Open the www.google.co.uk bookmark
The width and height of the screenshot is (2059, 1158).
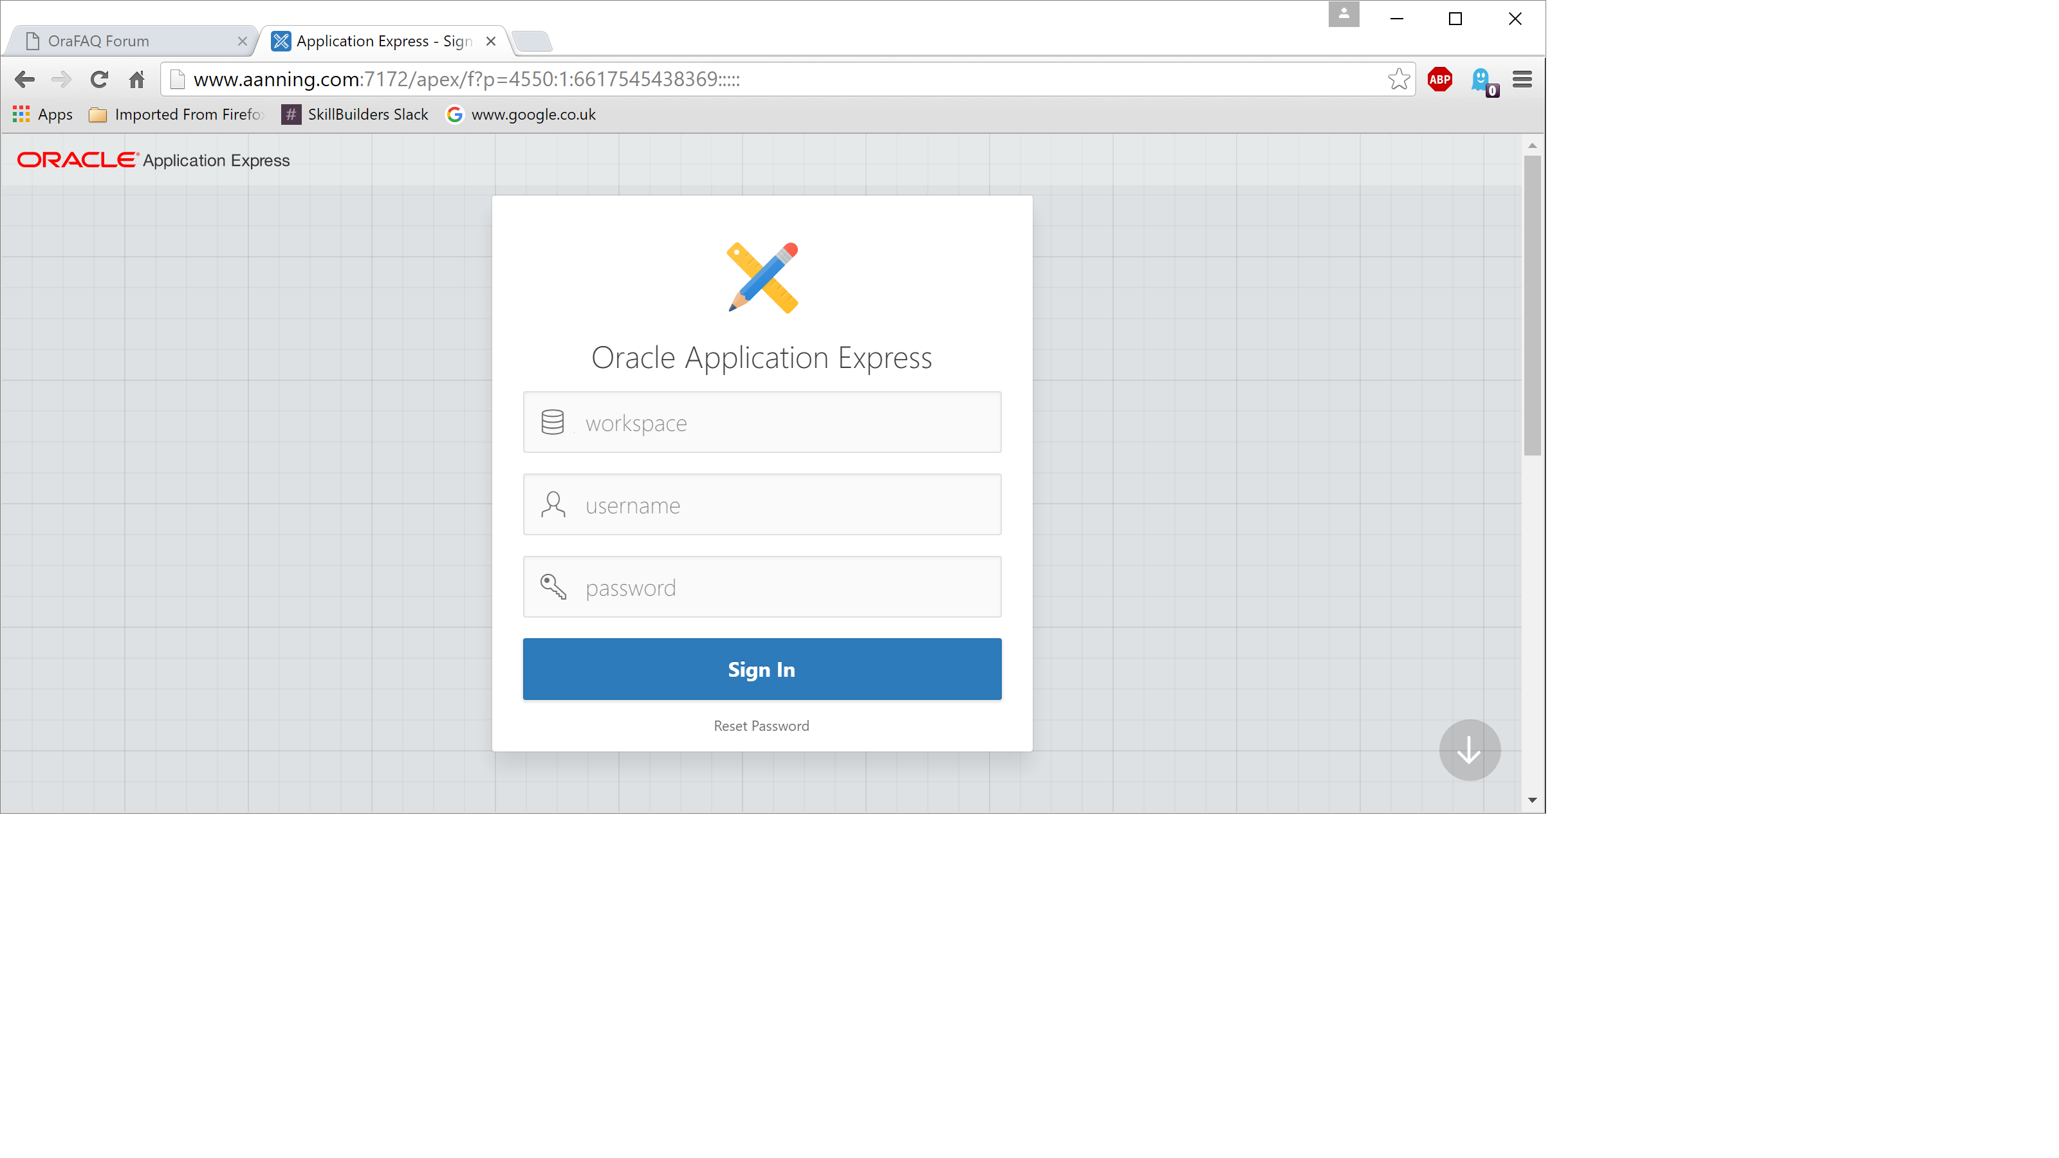[521, 115]
